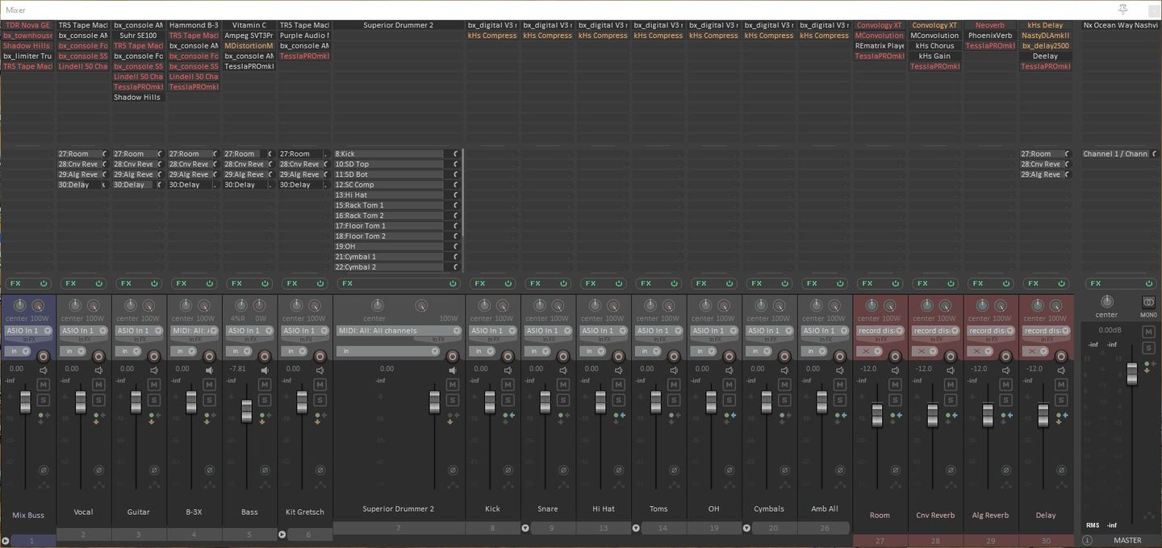
Task: Click the master volume fader
Action: 1131,374
